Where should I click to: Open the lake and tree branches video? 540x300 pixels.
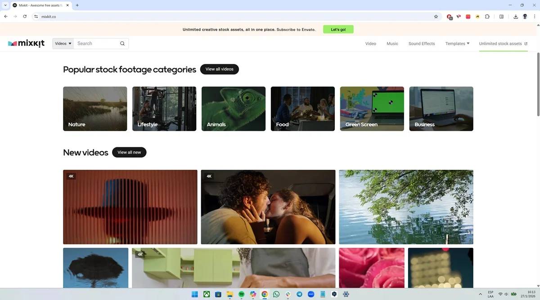406,207
